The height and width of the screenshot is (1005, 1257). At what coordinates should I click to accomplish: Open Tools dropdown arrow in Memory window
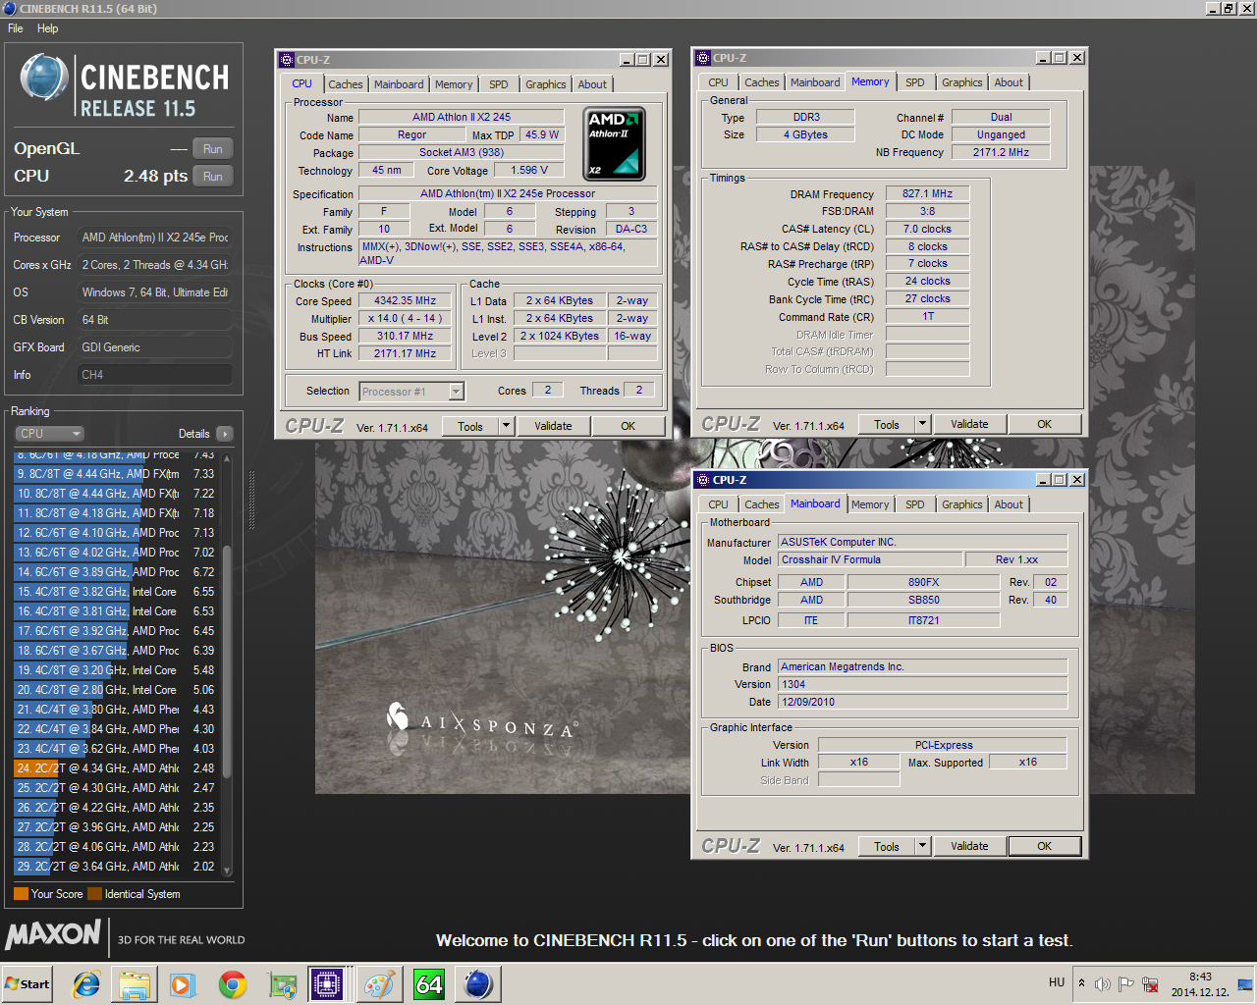(923, 424)
